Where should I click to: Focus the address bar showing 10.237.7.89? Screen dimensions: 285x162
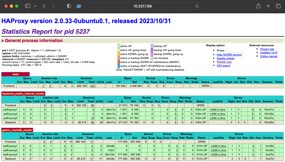tap(142, 6)
